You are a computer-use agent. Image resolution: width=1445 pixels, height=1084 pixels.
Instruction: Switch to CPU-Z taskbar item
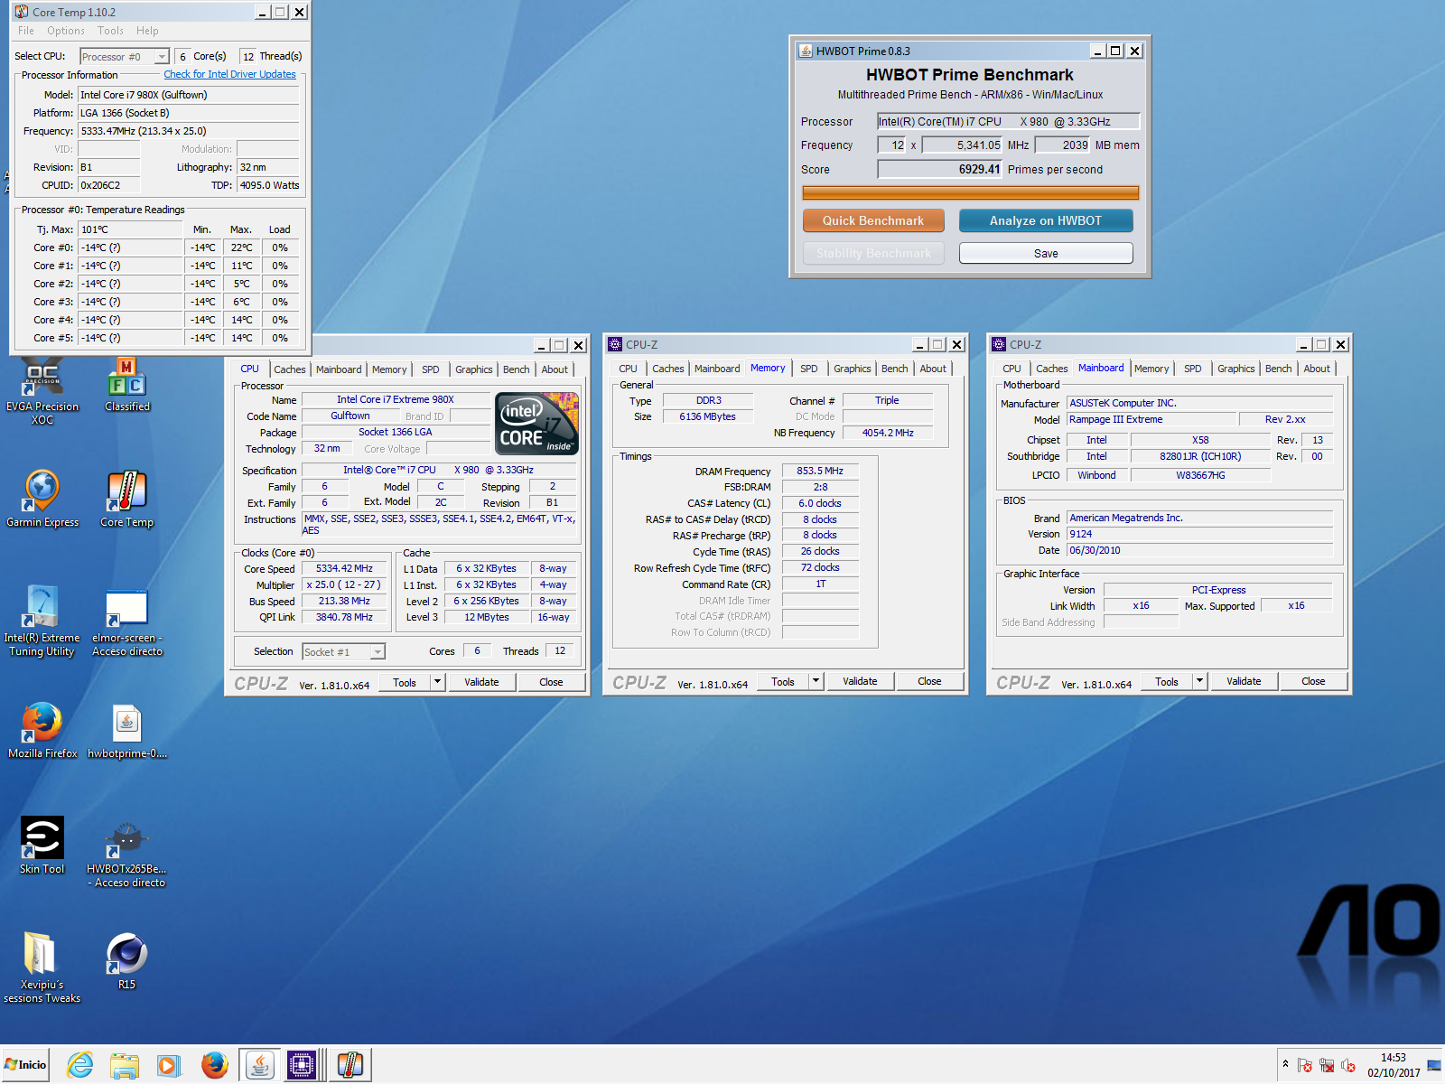[x=302, y=1066]
